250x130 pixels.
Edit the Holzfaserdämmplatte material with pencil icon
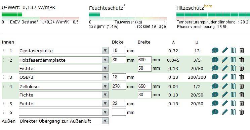[x=225, y=60]
